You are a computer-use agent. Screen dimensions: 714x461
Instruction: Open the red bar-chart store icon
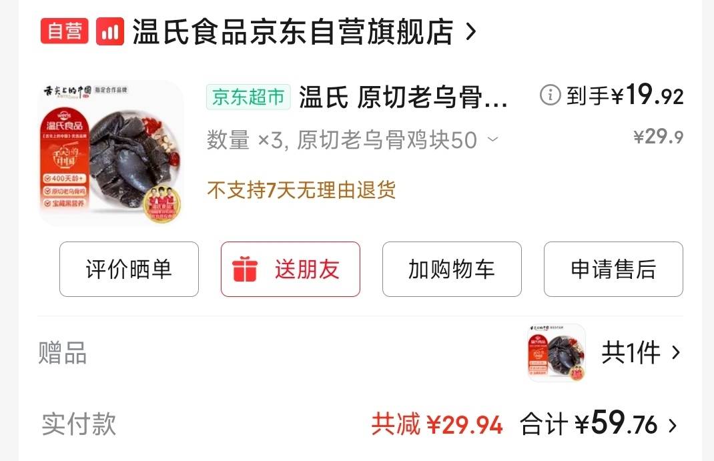click(x=110, y=31)
